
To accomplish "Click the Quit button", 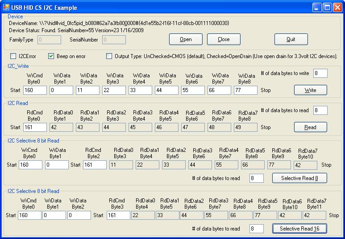I will 291,39.
